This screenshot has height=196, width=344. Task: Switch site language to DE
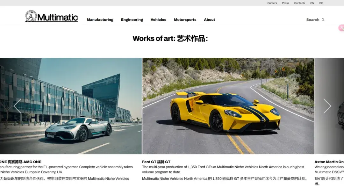[x=321, y=3]
